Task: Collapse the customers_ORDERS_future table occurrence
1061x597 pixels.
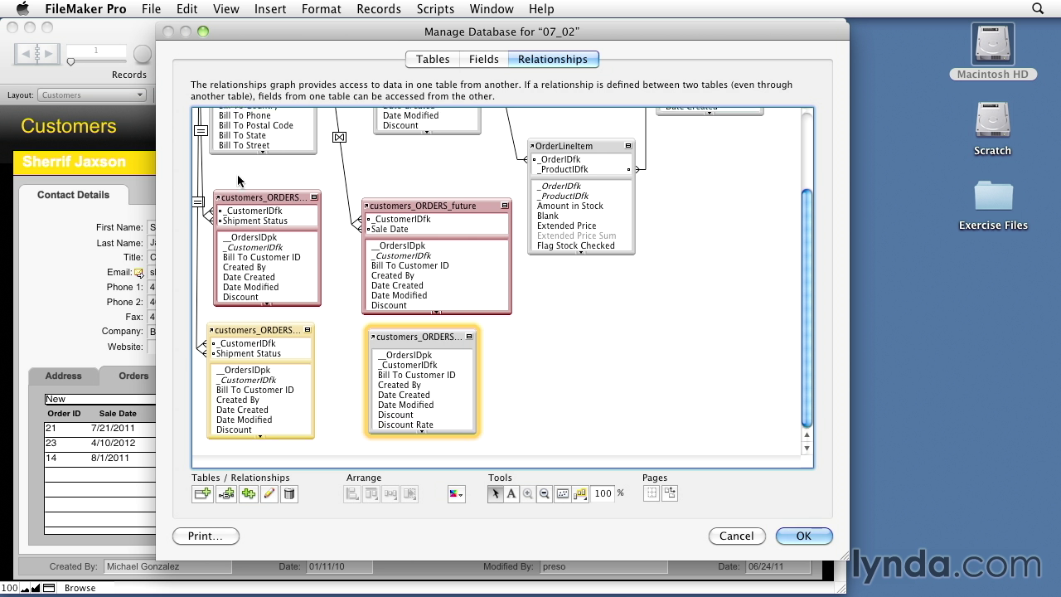Action: tap(505, 206)
